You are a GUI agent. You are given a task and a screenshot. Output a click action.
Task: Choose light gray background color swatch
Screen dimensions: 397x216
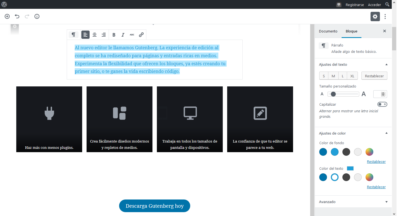pyautogui.click(x=358, y=152)
